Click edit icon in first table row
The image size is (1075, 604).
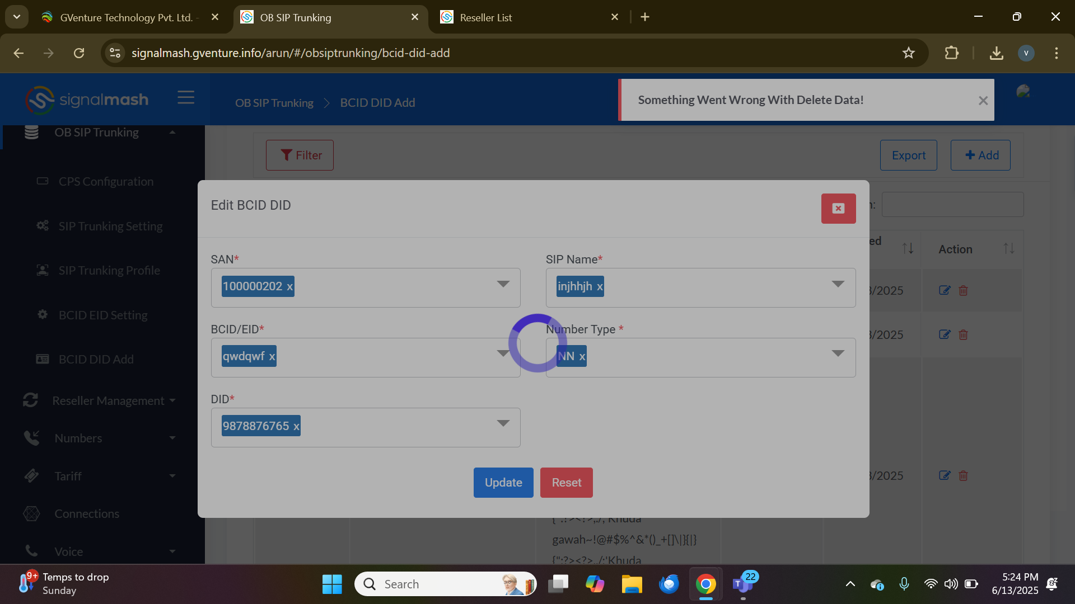coord(945,290)
